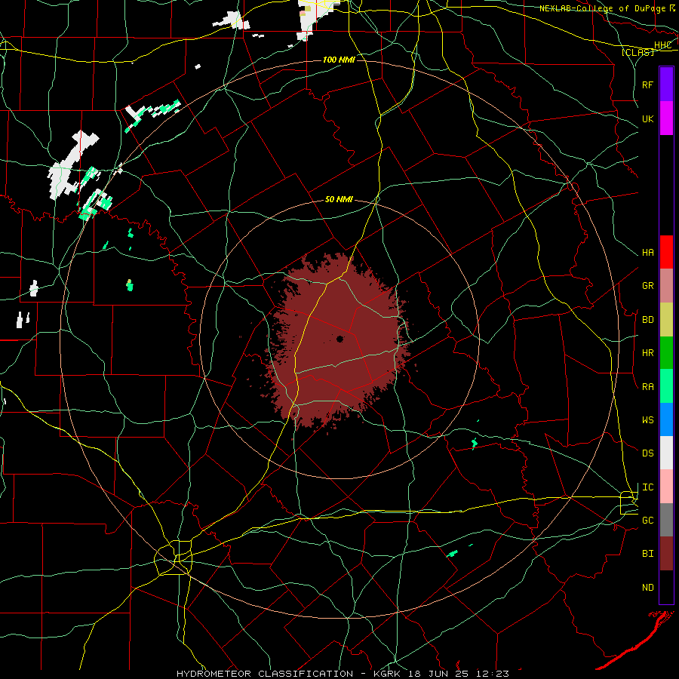Click the purple RF color swatch
The width and height of the screenshot is (679, 679).
click(x=666, y=84)
